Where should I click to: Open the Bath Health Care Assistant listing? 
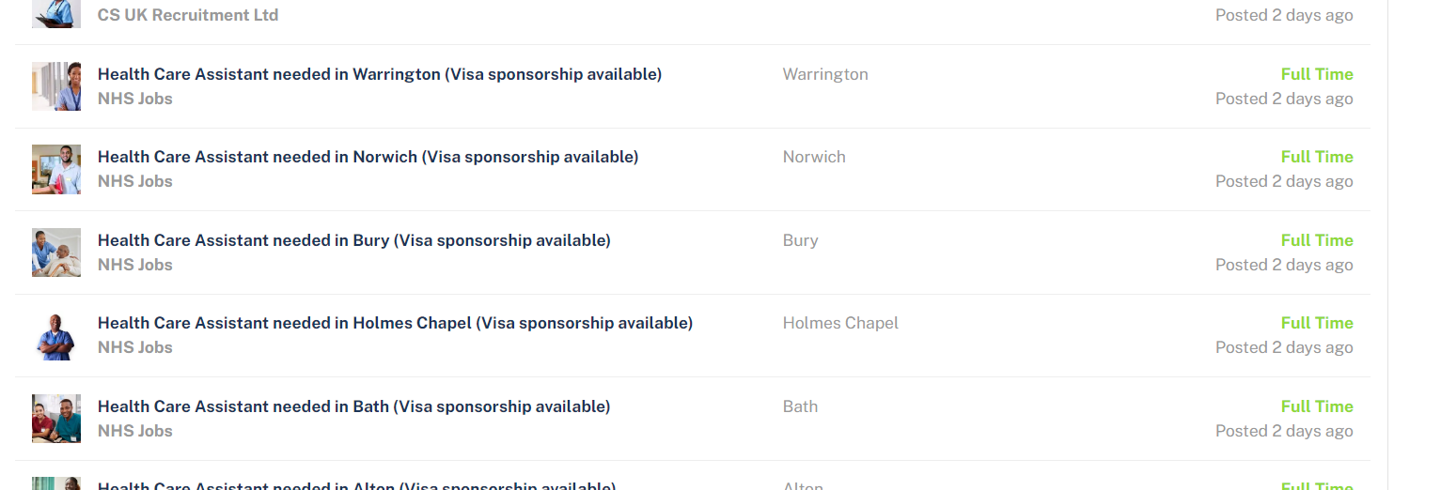pos(354,406)
